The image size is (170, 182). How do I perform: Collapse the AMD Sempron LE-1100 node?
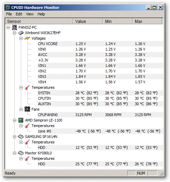[14, 121]
